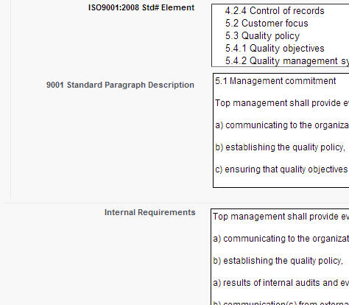The image size is (349, 305).
Task: Select '4.2.4 Control of records' list item
Action: tap(275, 11)
